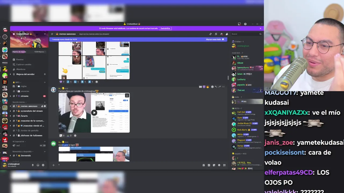
Task: Open Carl-bot member profile
Action: tap(247, 113)
